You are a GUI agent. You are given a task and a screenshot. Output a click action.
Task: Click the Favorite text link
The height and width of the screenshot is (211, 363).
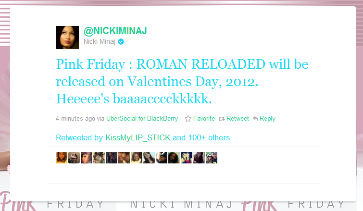204,118
